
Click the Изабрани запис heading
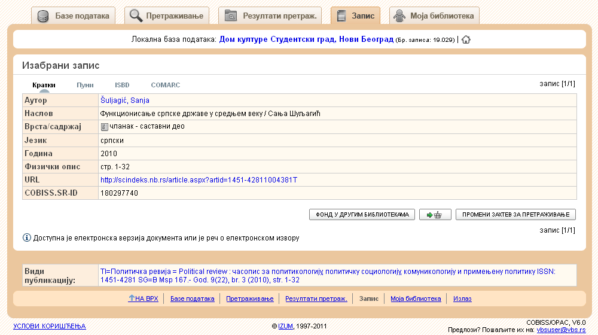[60, 66]
